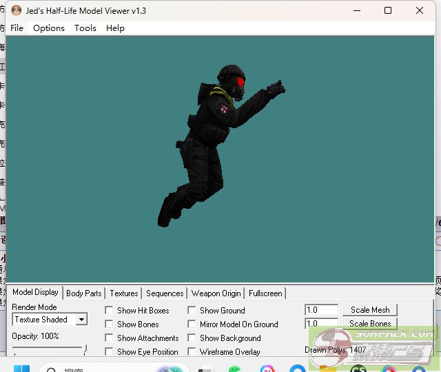Click the Opacity slider track
The height and width of the screenshot is (372, 441).
pos(48,348)
